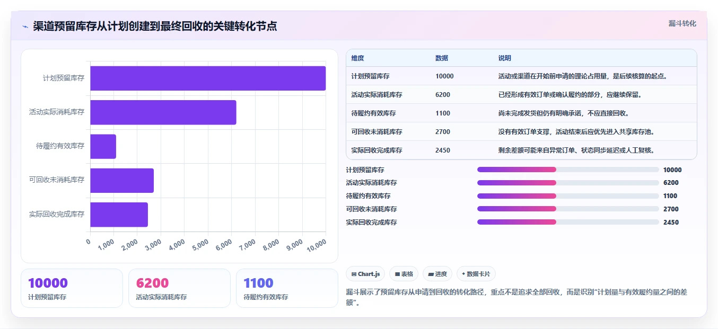Viewport: 718px width, 329px height.
Task: Open the 6200 活动实际消耗库存 data card
Action: [x=179, y=288]
